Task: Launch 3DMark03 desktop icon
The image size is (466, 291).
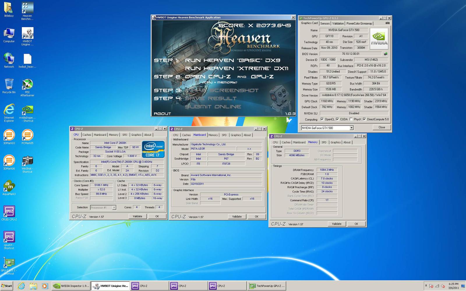Action: pyautogui.click(x=9, y=137)
